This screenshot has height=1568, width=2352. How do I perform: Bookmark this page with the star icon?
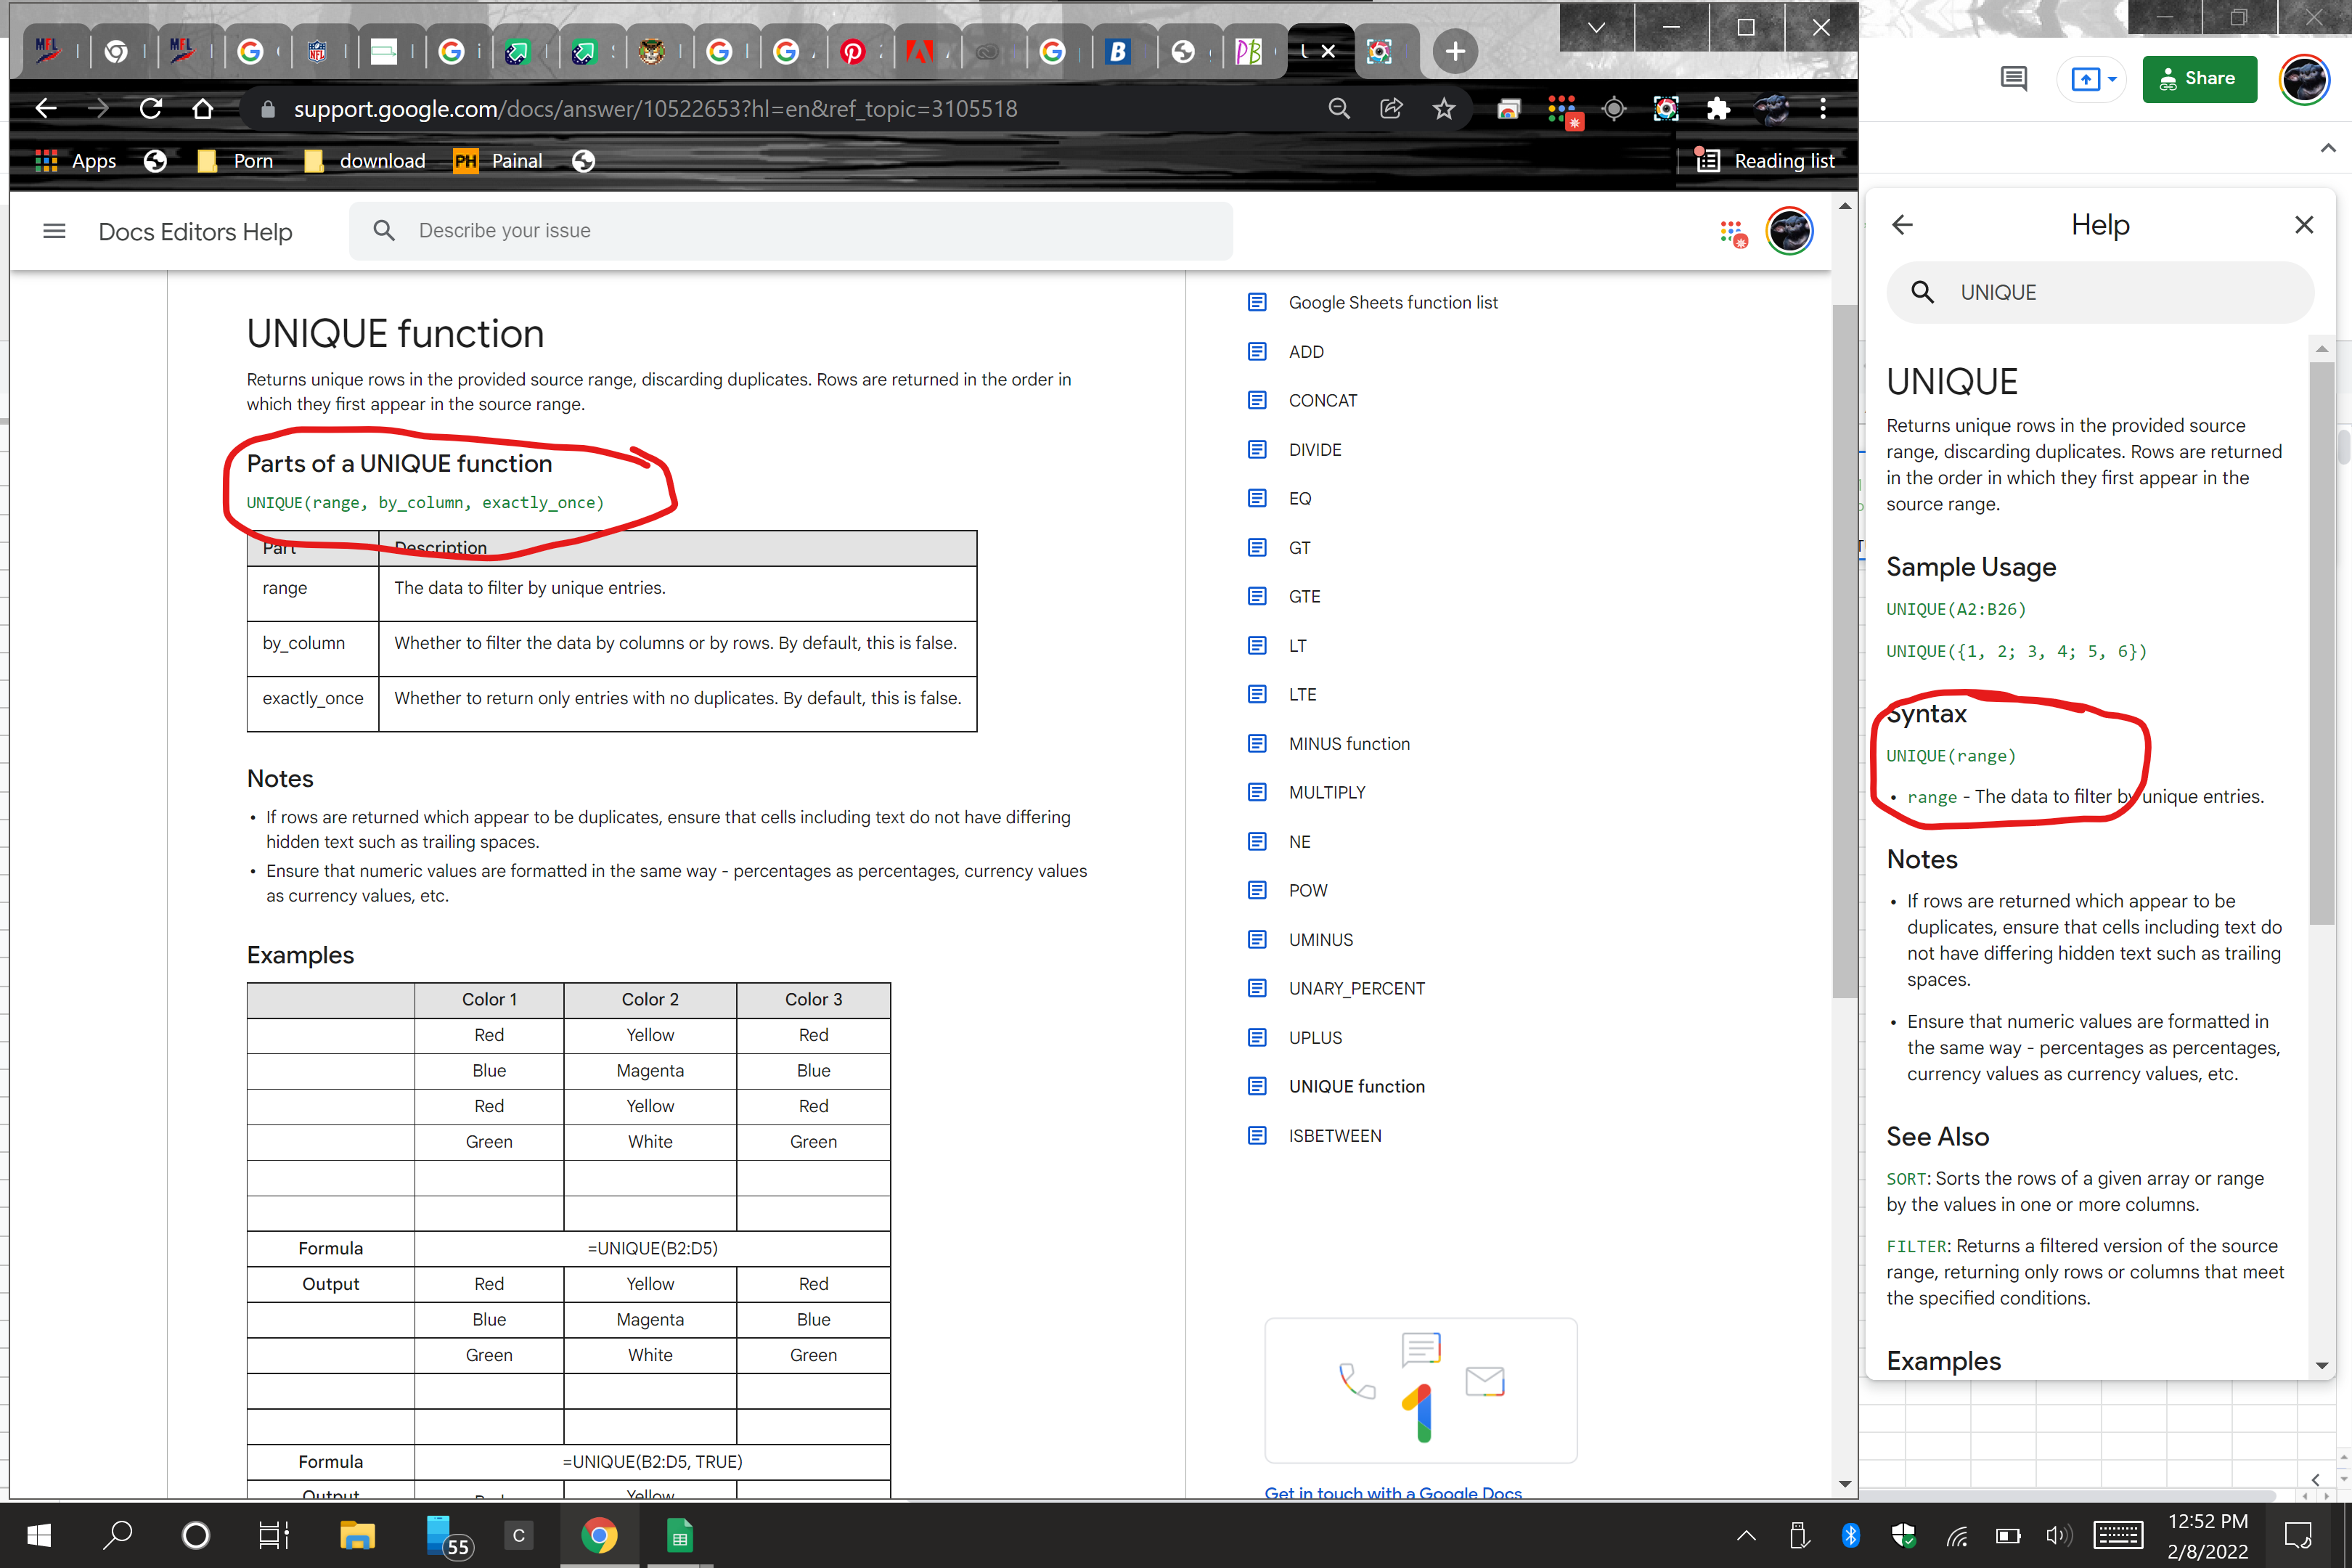(1443, 109)
